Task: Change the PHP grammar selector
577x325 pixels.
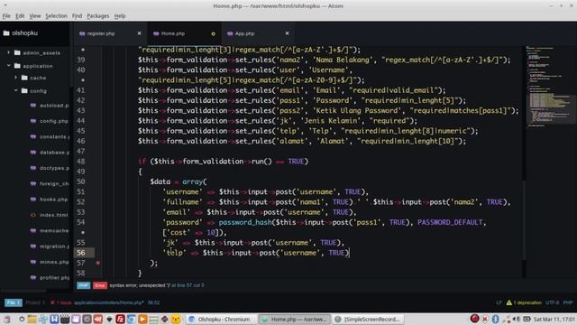Action: tap(568, 302)
